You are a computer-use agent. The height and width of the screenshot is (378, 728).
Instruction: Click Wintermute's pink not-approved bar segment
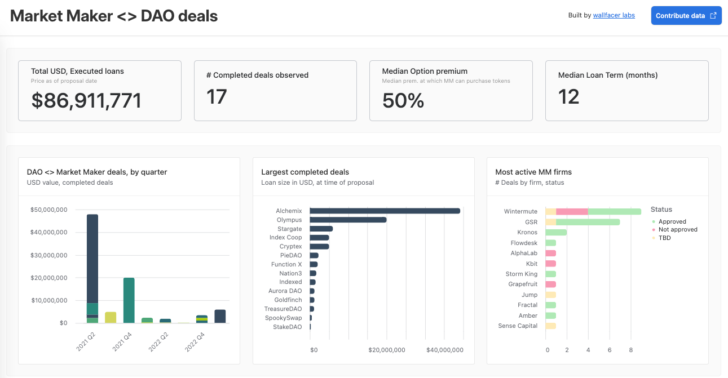(x=572, y=211)
